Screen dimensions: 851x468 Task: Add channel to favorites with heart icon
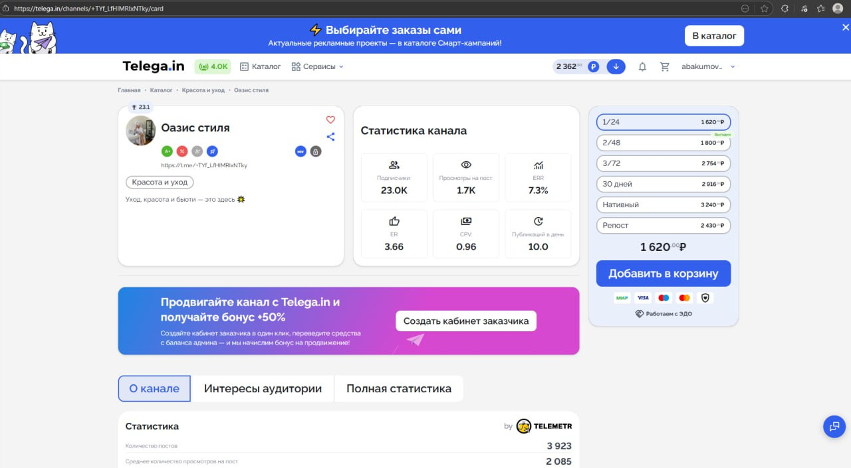(330, 120)
